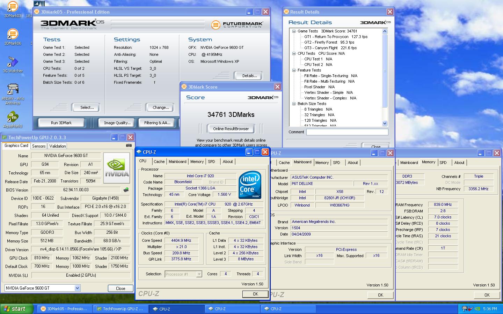Open About tab in CPU-Z Mainboard window
Image resolution: width=503 pixels, height=314 pixels.
click(352, 163)
